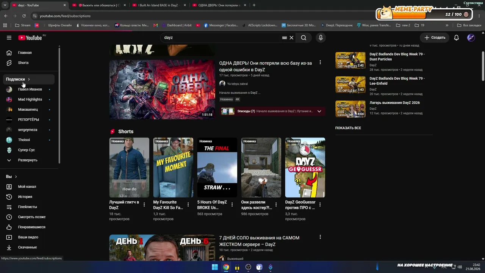The image size is (485, 273).
Task: Open the Вы section header
Action: pos(11,177)
